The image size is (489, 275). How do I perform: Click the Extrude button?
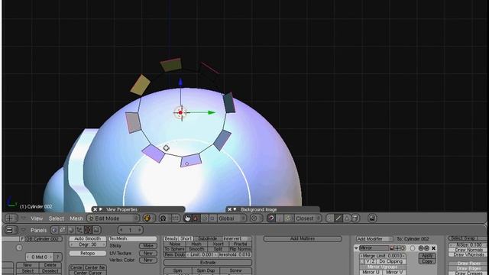point(208,263)
